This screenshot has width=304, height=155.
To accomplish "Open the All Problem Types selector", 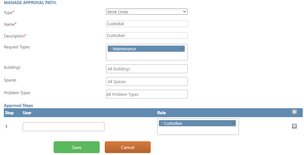I will [x=147, y=94].
